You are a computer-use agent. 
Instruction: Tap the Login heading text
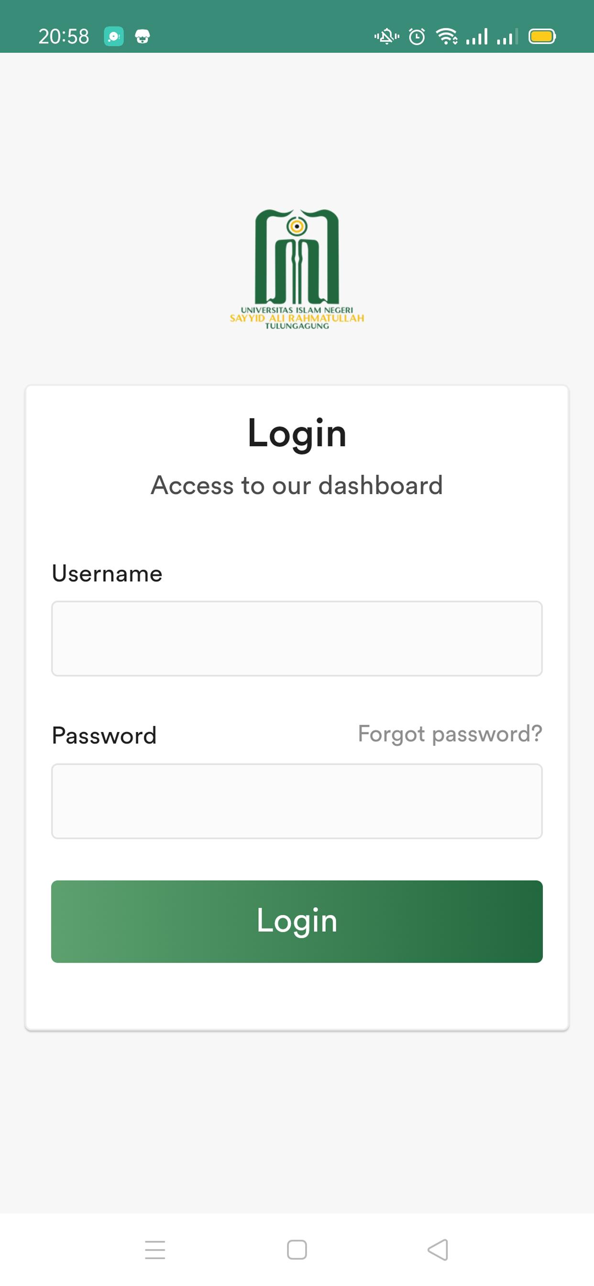[297, 433]
